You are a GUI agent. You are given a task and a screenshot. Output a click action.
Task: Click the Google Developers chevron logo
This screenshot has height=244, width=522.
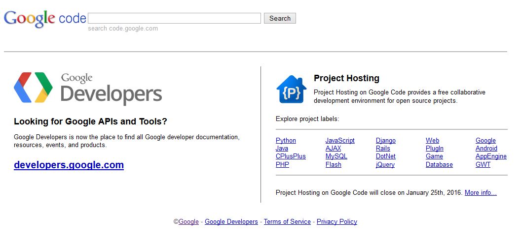[x=33, y=87]
